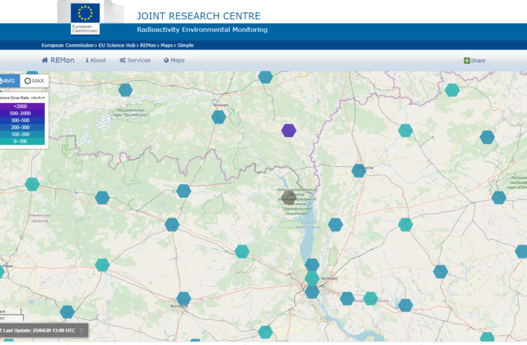Click the Share button
Image resolution: width=527 pixels, height=345 pixels.
coord(474,61)
